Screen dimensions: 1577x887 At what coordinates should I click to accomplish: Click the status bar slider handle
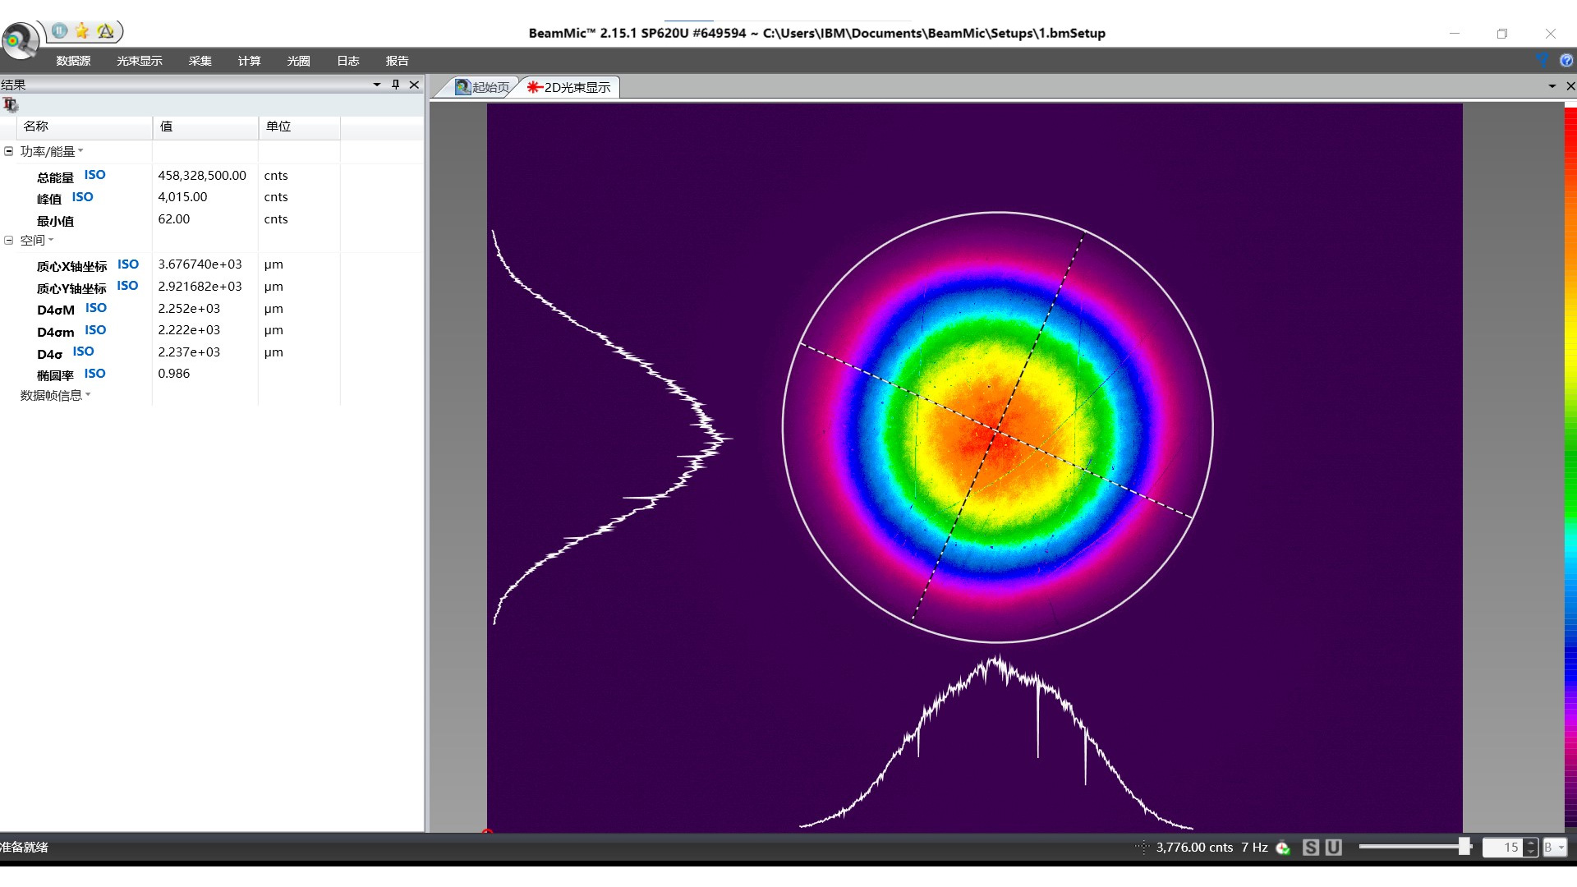pos(1464,847)
